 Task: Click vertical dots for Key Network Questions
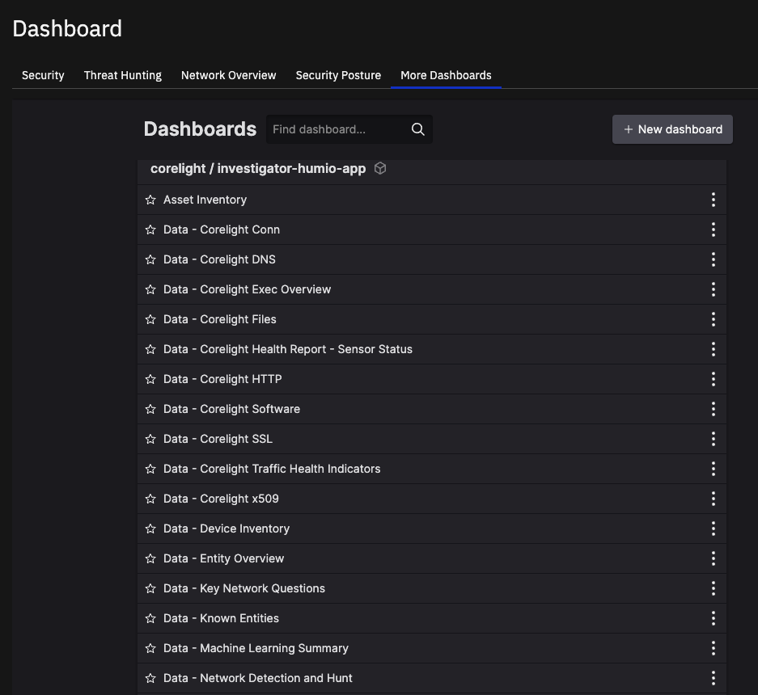(713, 589)
